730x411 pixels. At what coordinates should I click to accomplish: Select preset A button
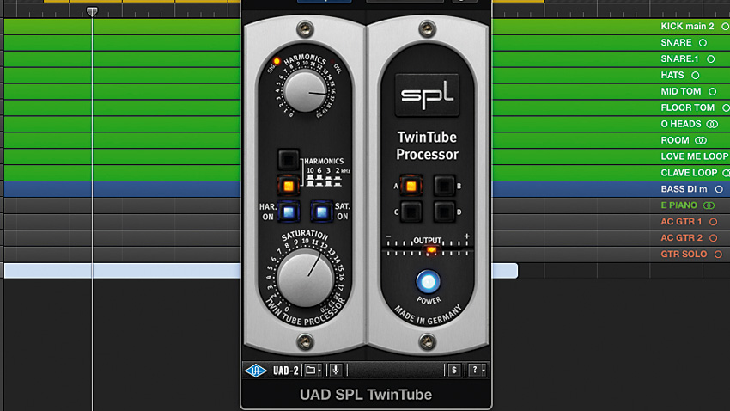tap(411, 186)
